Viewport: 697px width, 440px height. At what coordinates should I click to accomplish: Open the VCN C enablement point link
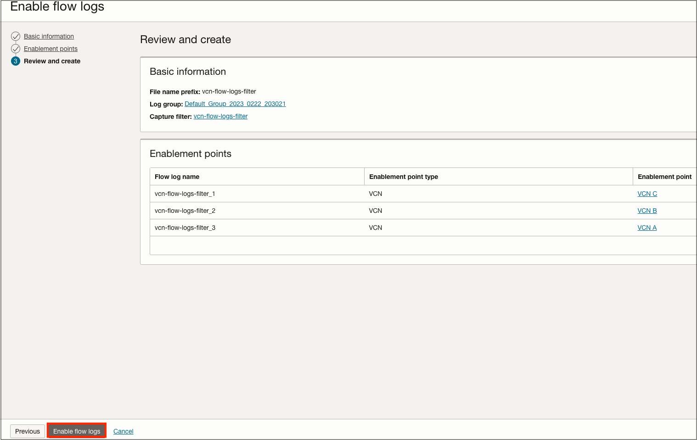pyautogui.click(x=647, y=194)
